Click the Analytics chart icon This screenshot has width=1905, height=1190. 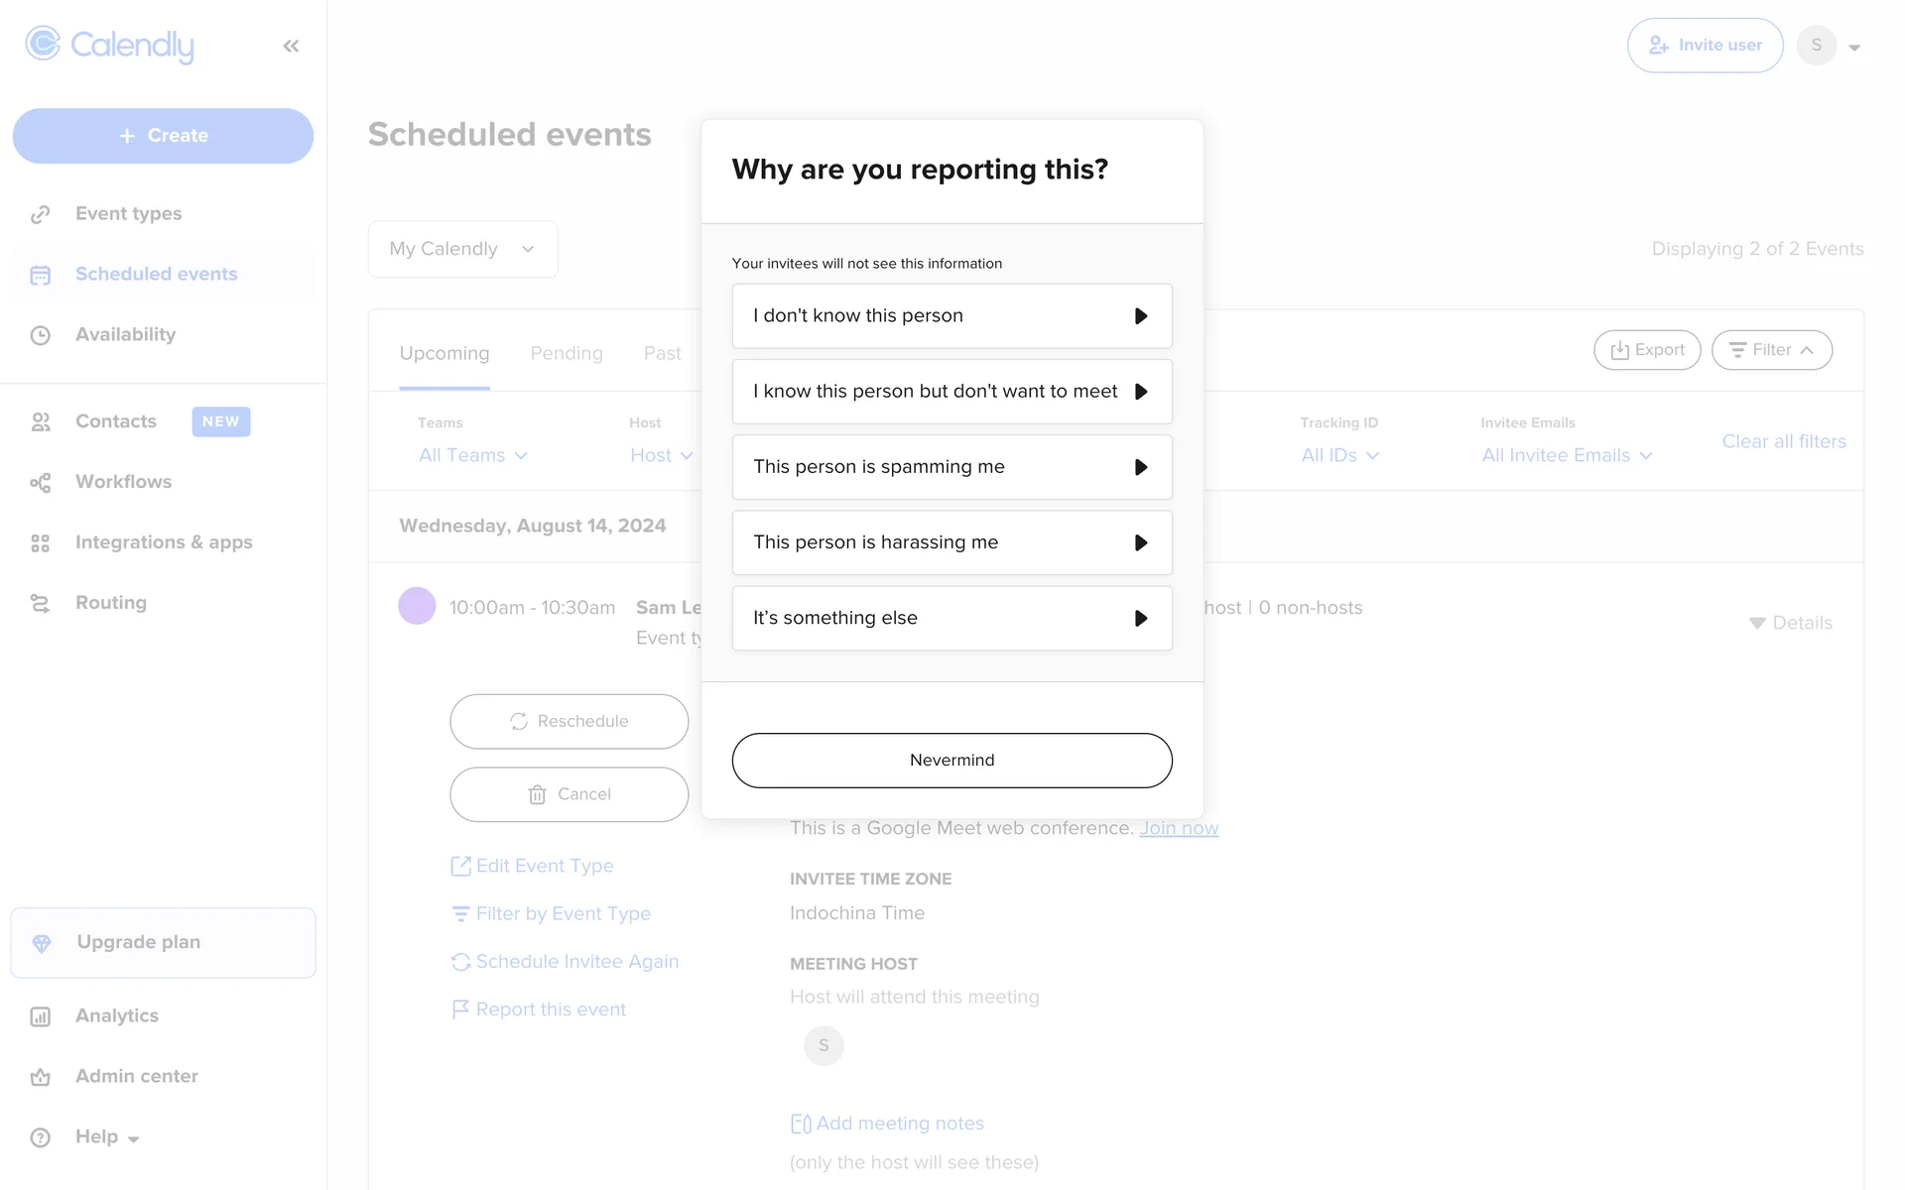pyautogui.click(x=41, y=1016)
